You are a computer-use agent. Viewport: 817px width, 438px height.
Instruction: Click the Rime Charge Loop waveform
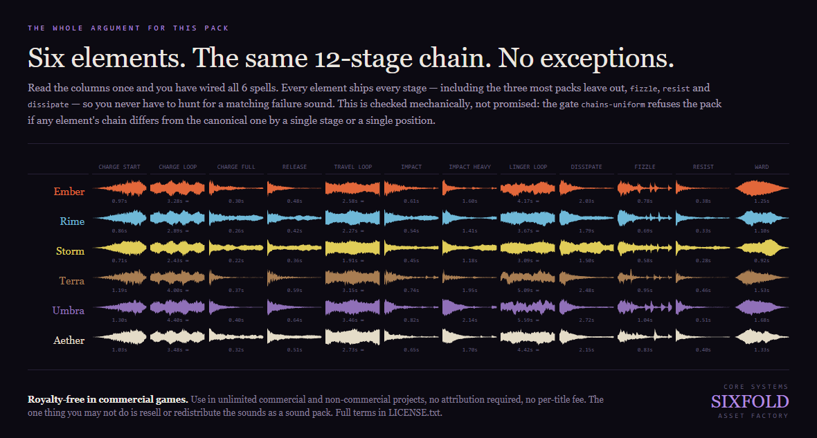click(178, 218)
